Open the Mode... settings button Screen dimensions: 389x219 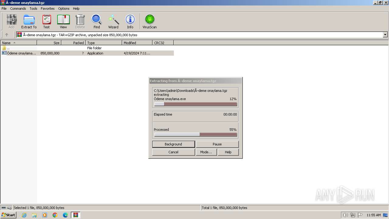tap(206, 152)
